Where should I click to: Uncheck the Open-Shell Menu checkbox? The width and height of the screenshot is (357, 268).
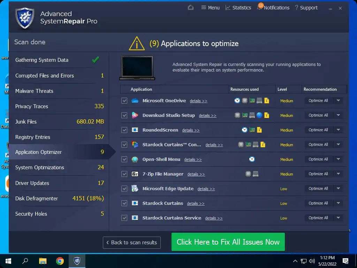point(124,159)
